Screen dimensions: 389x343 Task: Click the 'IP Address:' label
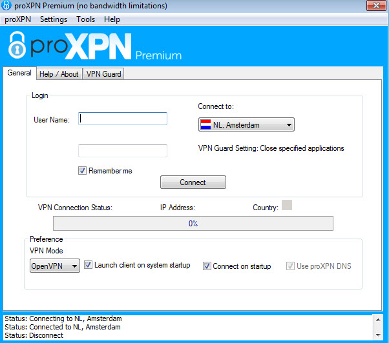click(x=178, y=208)
